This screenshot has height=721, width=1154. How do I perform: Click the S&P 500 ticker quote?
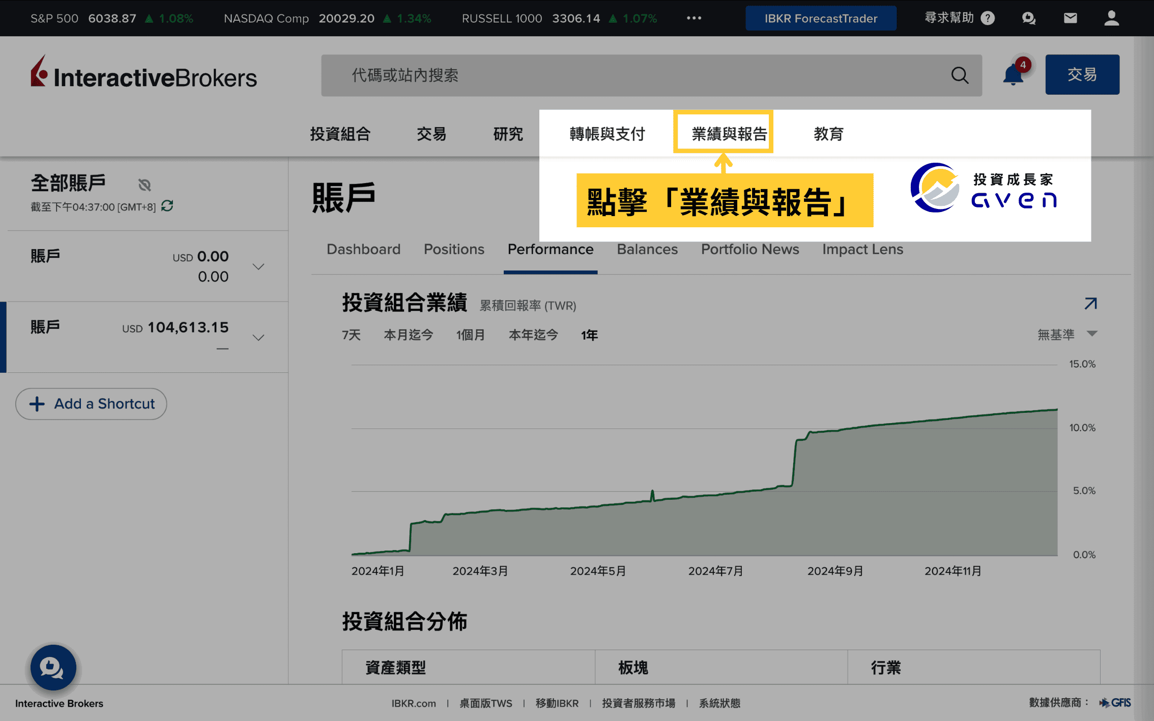pyautogui.click(x=112, y=18)
